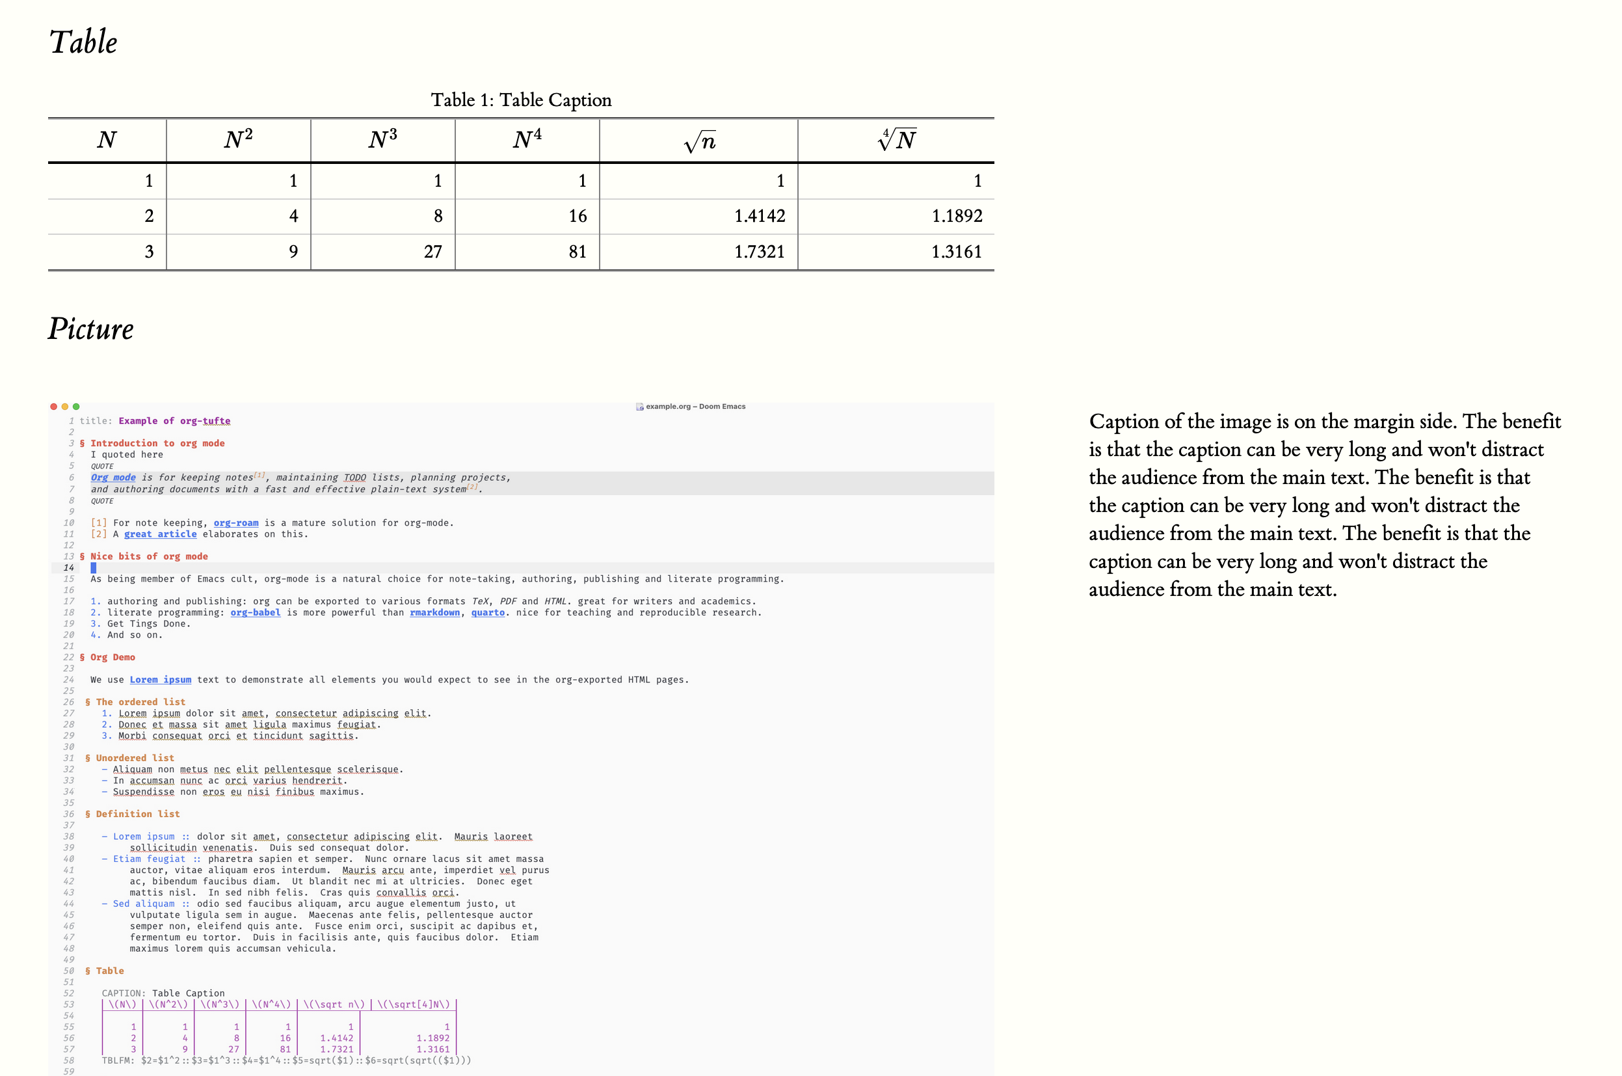Click the yellow minimize dot in Emacs screenshot
This screenshot has width=1622, height=1076.
(65, 407)
